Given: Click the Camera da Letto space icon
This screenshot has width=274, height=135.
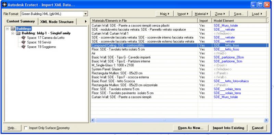Looking at the screenshot, I should tap(23, 37).
